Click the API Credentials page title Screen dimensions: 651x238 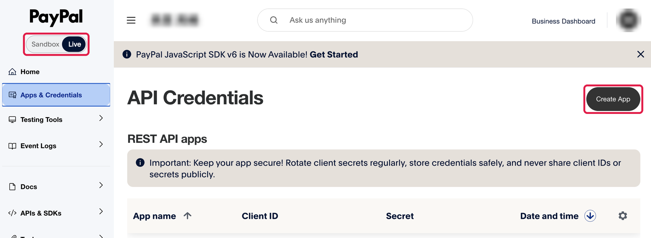[x=195, y=98]
